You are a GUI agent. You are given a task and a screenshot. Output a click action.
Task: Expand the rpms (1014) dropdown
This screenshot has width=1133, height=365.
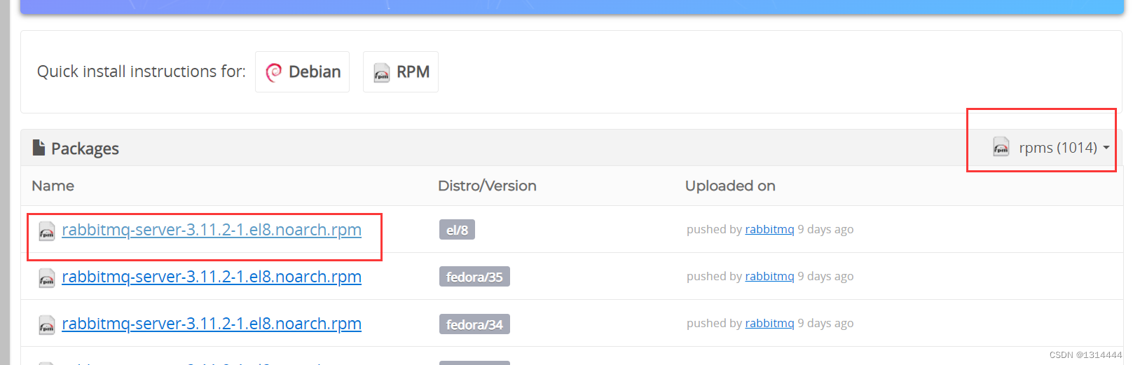click(1052, 148)
